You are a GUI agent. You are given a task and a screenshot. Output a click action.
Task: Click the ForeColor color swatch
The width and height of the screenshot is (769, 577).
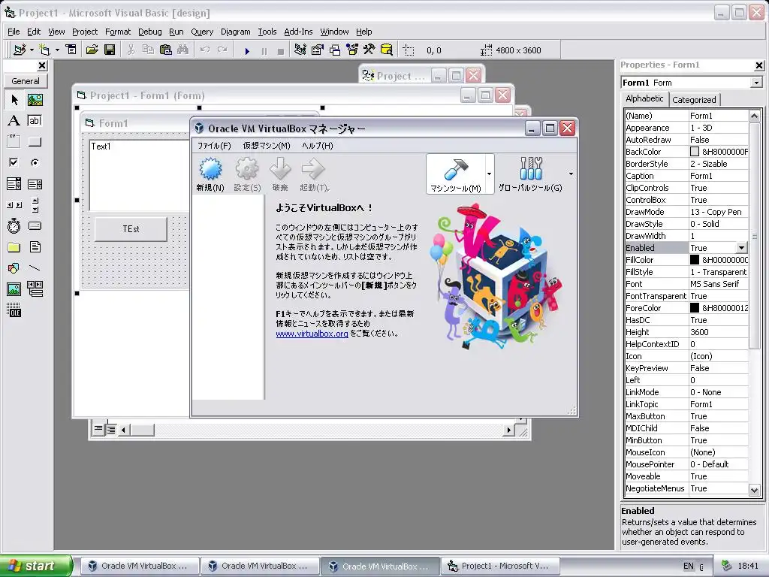coord(695,308)
